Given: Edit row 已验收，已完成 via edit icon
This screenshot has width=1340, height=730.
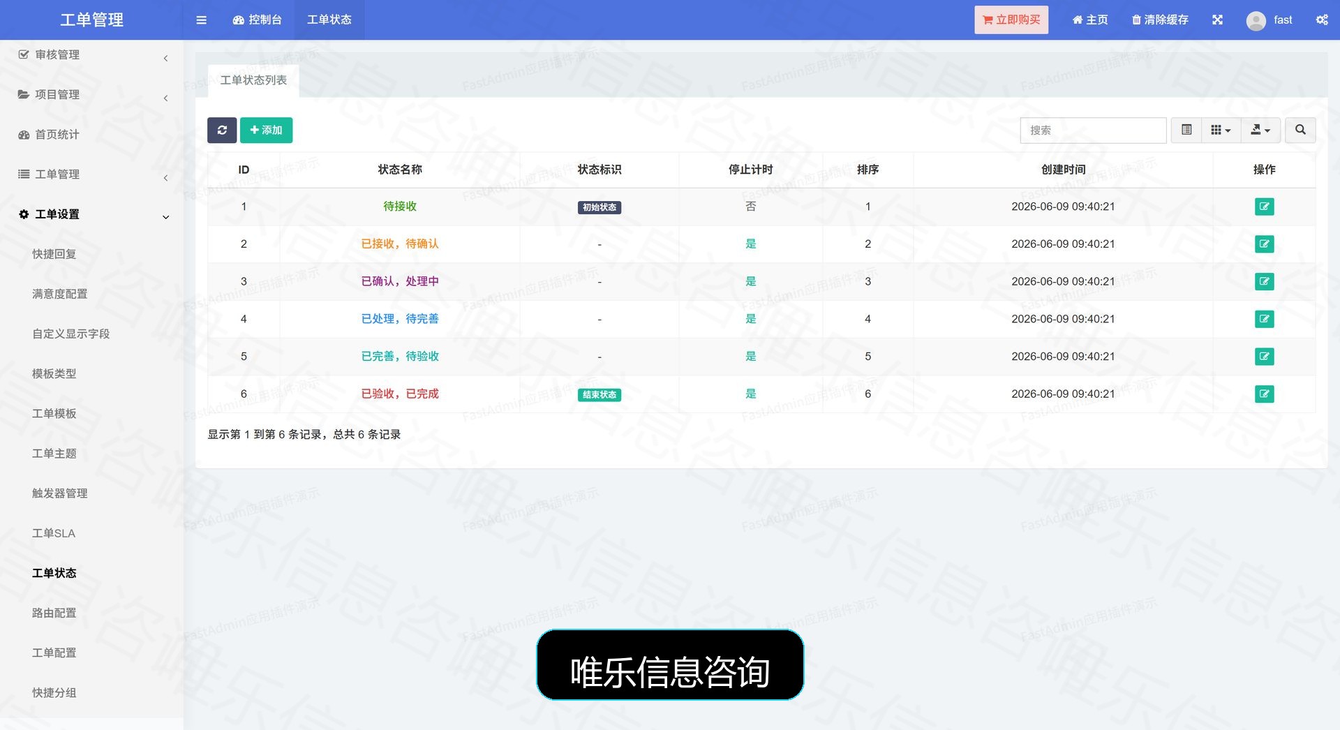Looking at the screenshot, I should (1264, 394).
